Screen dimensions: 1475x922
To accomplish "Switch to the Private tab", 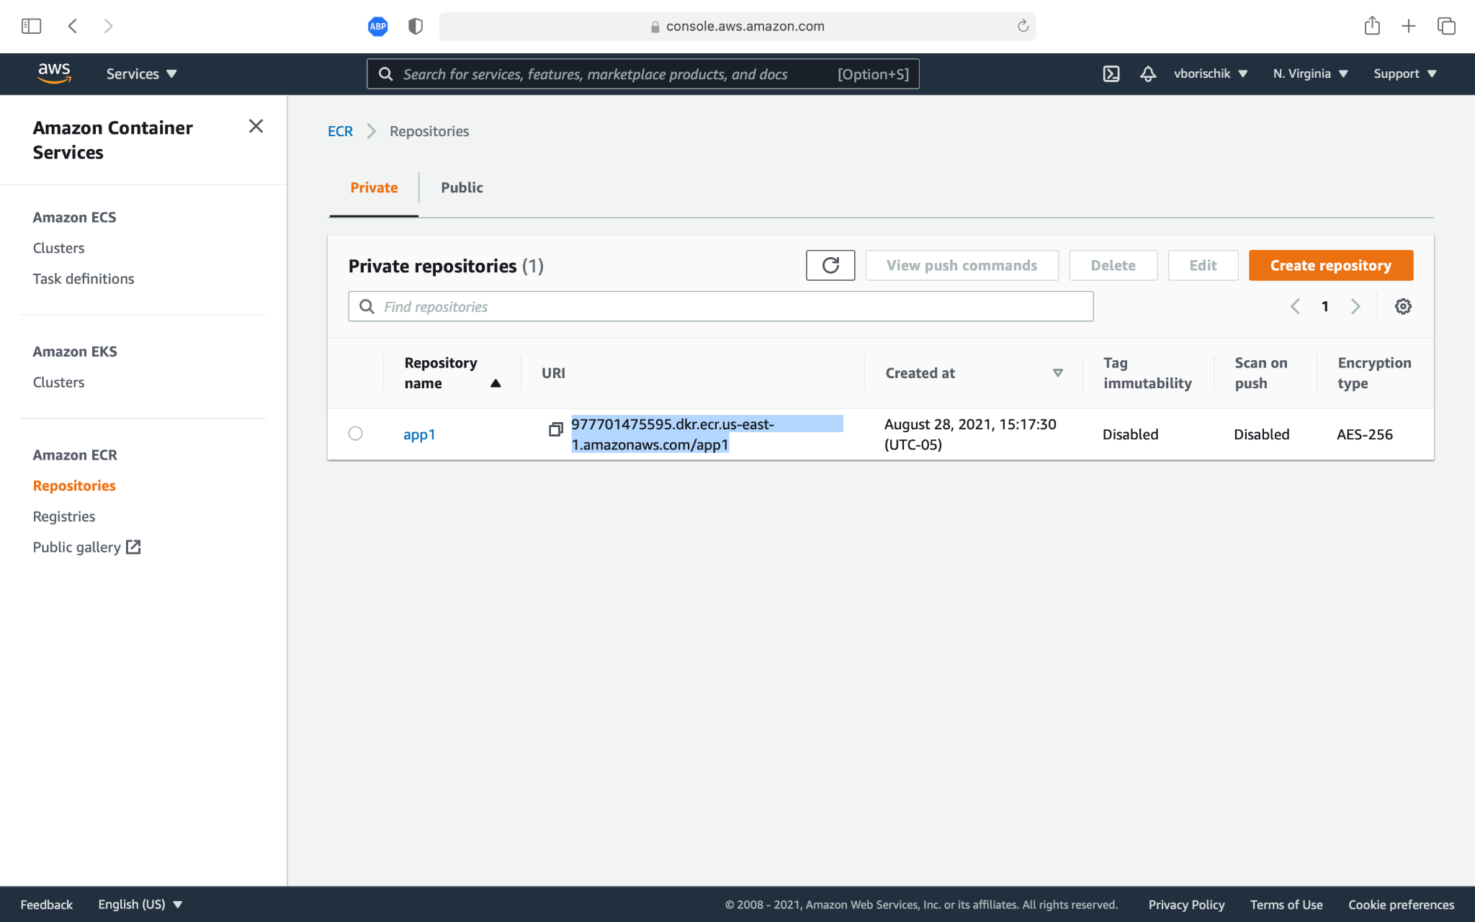I will pyautogui.click(x=374, y=187).
